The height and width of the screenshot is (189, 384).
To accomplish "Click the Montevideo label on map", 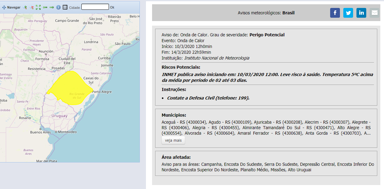I will pyautogui.click(x=67, y=132).
